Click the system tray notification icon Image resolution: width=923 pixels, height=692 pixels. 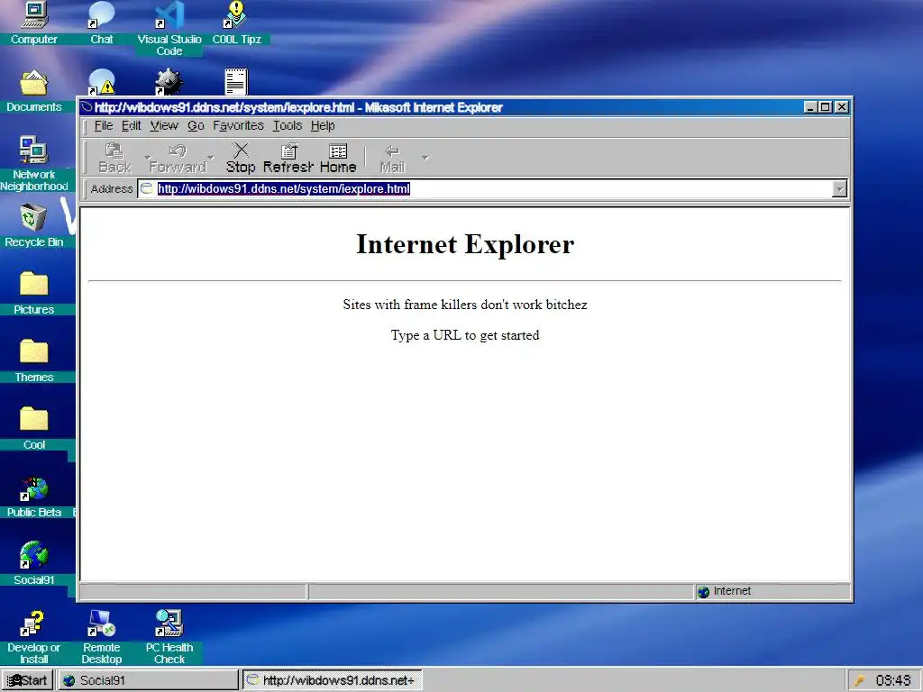(x=859, y=681)
